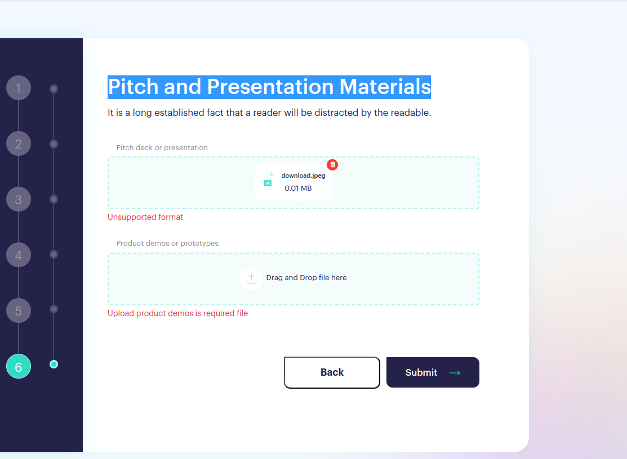Viewport: 627px width, 459px height.
Task: Click the teal progress dot beside step 6
Action: 54,364
